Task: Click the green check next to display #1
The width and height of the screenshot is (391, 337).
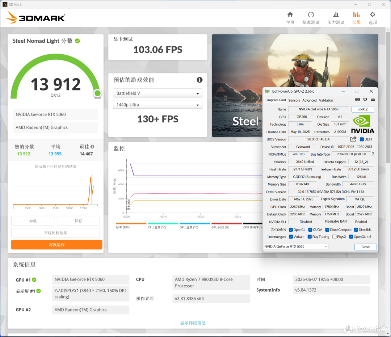Action: tap(39, 291)
